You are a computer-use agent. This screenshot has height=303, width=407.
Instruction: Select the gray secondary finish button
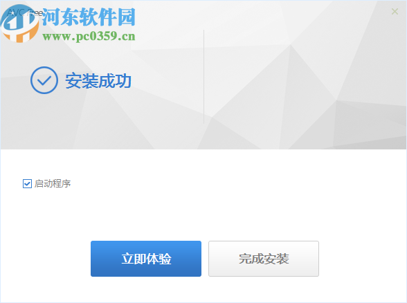(264, 259)
